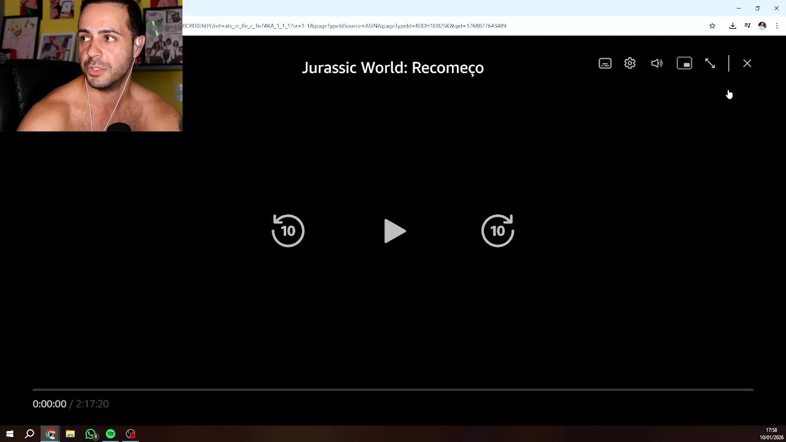Open player settings gear
Screen dimensions: 786x442
pyautogui.click(x=630, y=63)
